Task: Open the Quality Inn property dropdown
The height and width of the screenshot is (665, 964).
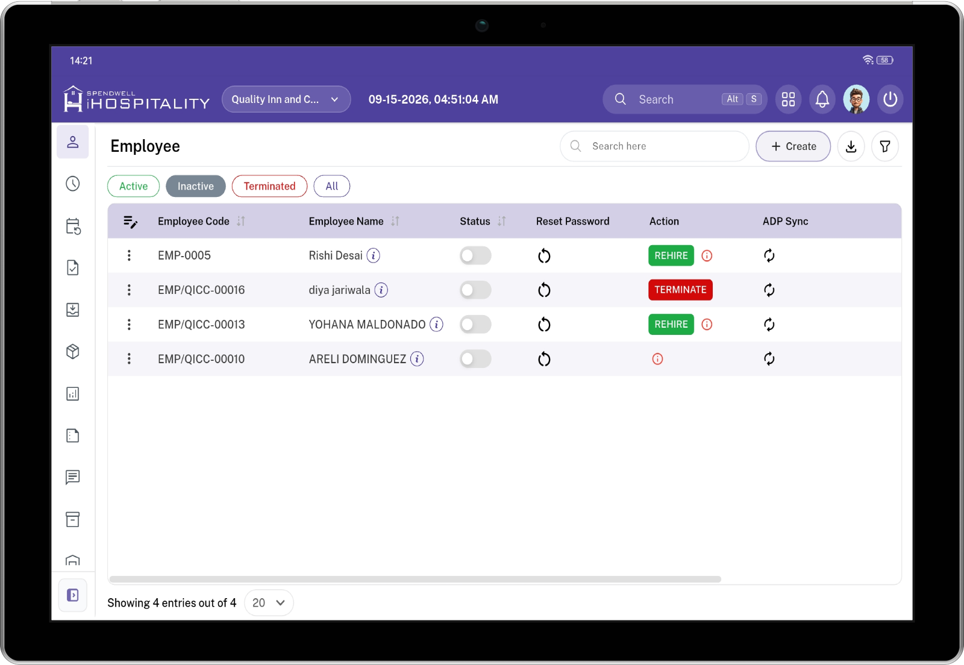Action: pos(286,99)
